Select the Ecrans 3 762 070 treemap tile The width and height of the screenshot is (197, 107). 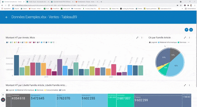[x=69, y=100]
